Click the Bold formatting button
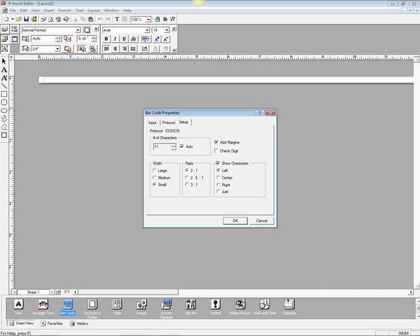Viewport: 420px width, 336px height. (x=106, y=39)
